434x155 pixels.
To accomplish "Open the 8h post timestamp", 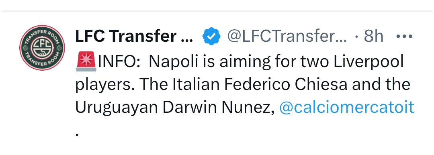I will 373,36.
